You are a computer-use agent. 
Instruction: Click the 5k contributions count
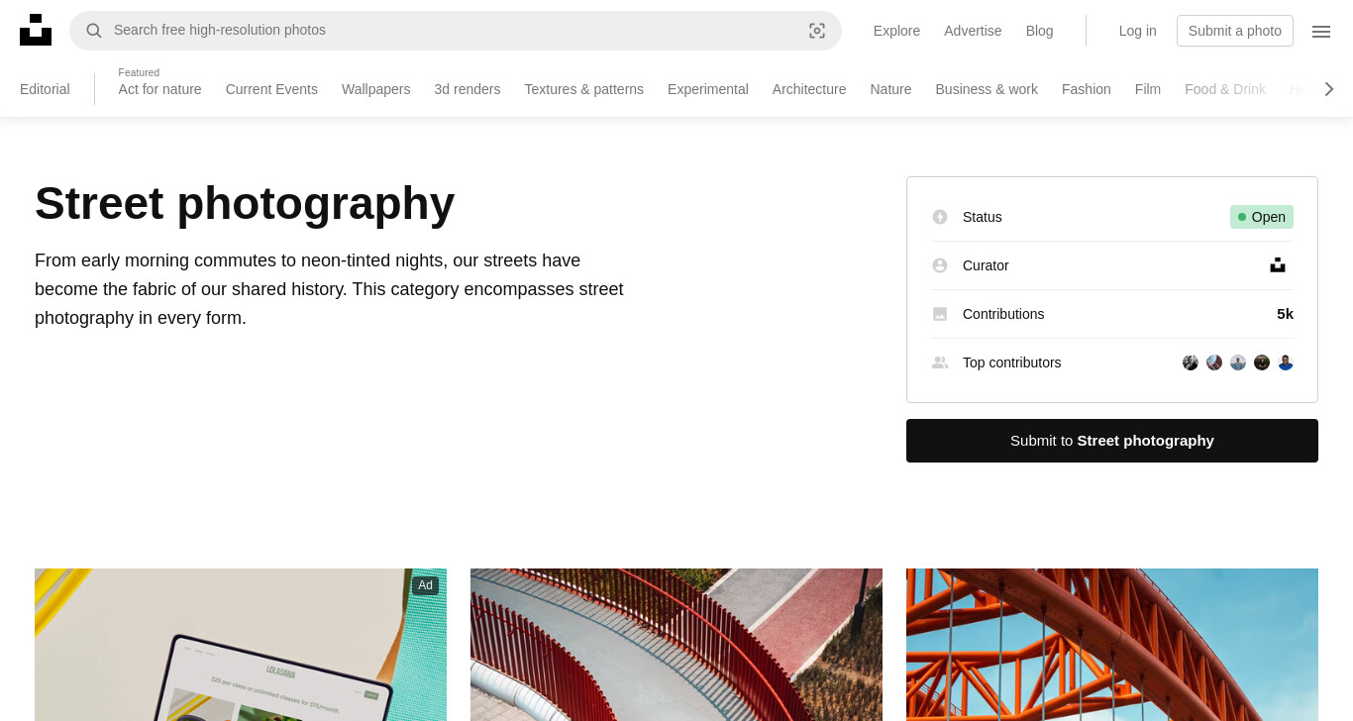[1285, 314]
